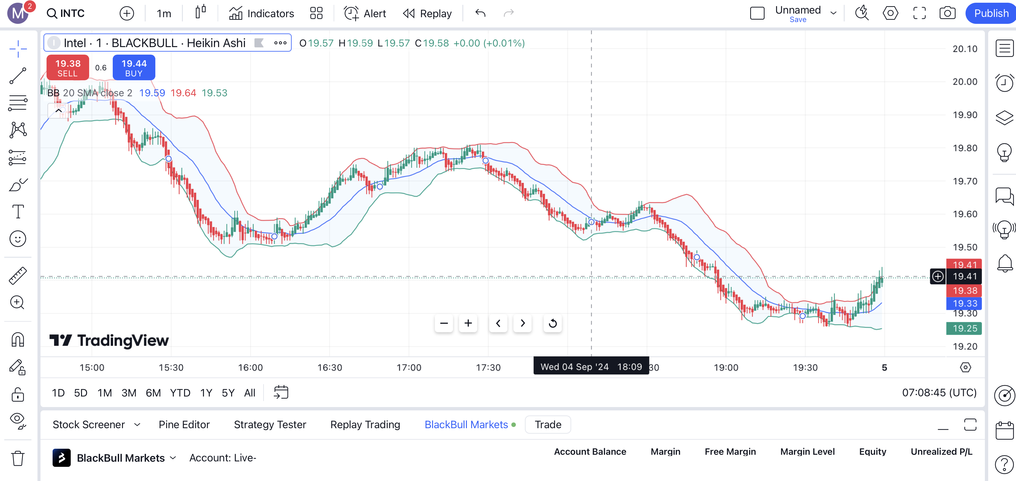1016x481 pixels.
Task: Open the Help Center question mark
Action: [x=1004, y=464]
